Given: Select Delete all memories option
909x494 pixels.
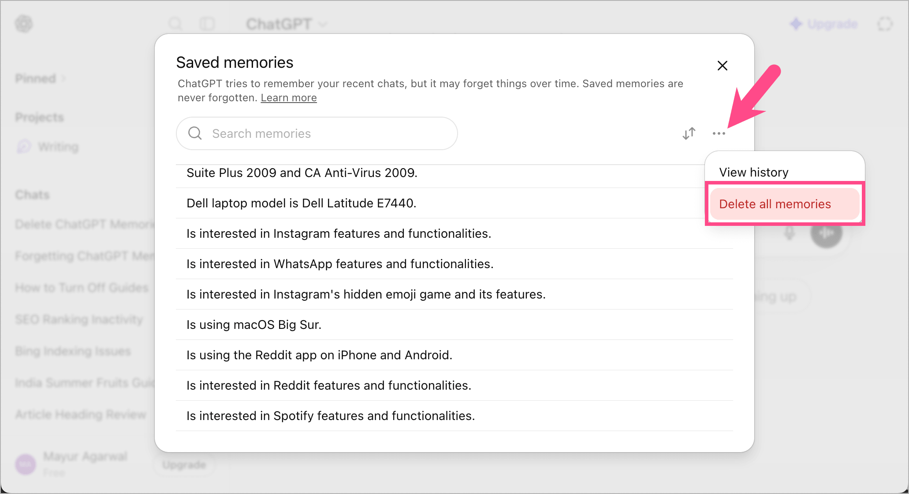Looking at the screenshot, I should 785,204.
